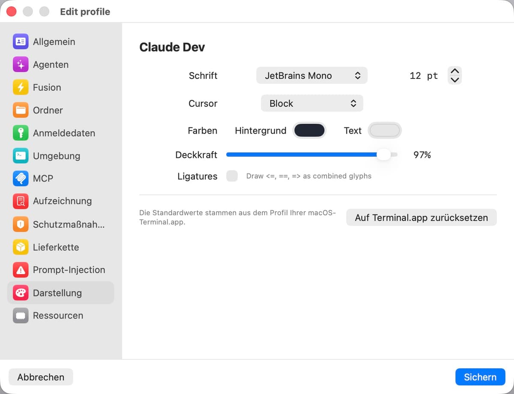
Task: Open the Cursor style dropdown Block
Action: pyautogui.click(x=312, y=103)
